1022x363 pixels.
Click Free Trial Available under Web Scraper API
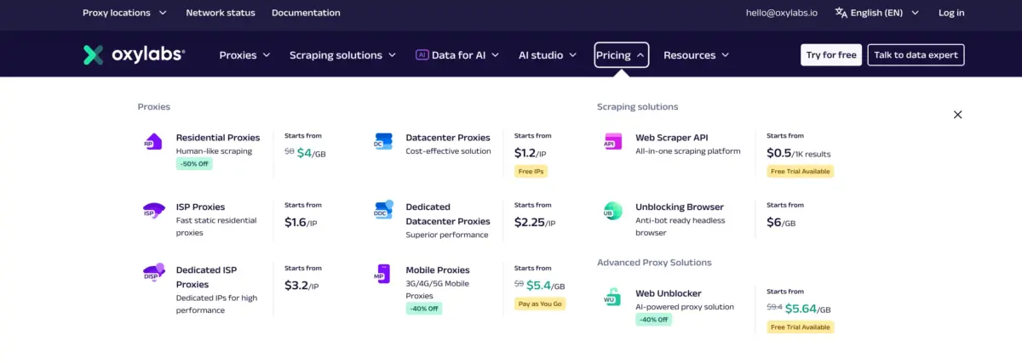(x=801, y=171)
